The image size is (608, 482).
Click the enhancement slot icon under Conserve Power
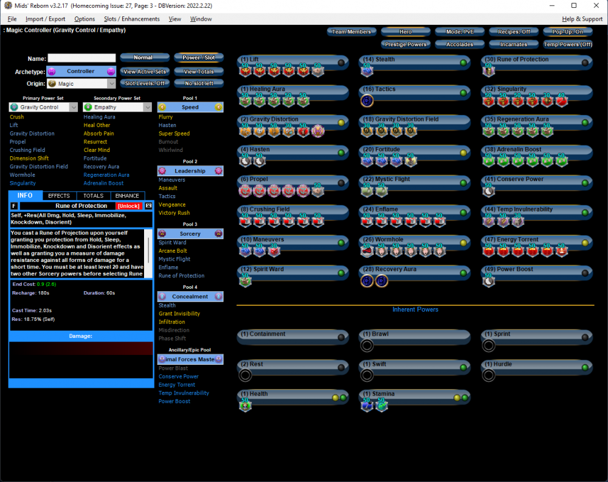pos(489,191)
